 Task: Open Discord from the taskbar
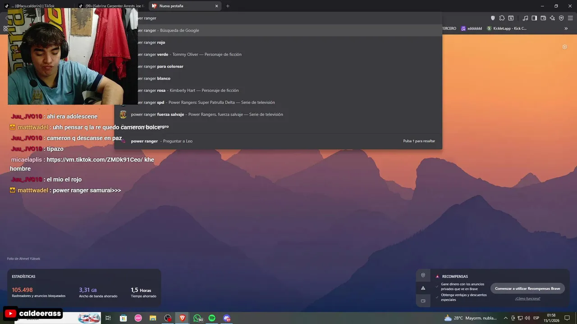[227, 318]
